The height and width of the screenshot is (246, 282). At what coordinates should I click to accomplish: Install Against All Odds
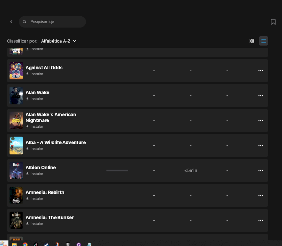pos(35,74)
